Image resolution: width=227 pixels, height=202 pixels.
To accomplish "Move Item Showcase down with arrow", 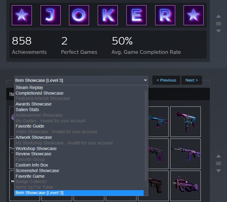I will click(219, 171).
